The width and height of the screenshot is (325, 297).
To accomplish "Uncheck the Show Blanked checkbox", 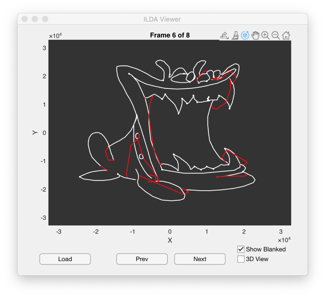I will pos(241,249).
